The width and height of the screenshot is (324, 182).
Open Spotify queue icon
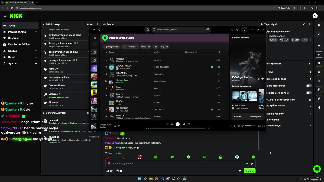(x=234, y=126)
